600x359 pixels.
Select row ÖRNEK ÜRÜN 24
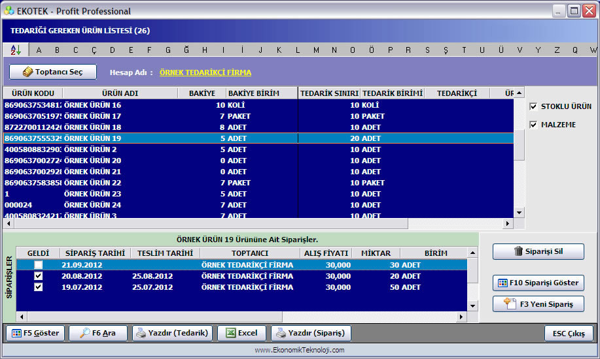pos(258,205)
